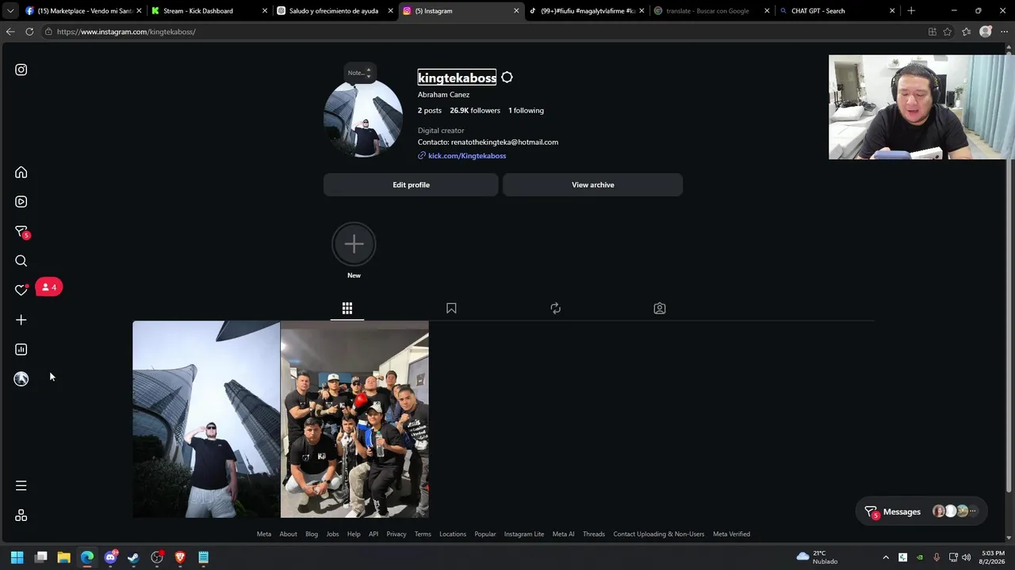Open the Meta Verified footer link
The width and height of the screenshot is (1015, 570).
click(731, 534)
